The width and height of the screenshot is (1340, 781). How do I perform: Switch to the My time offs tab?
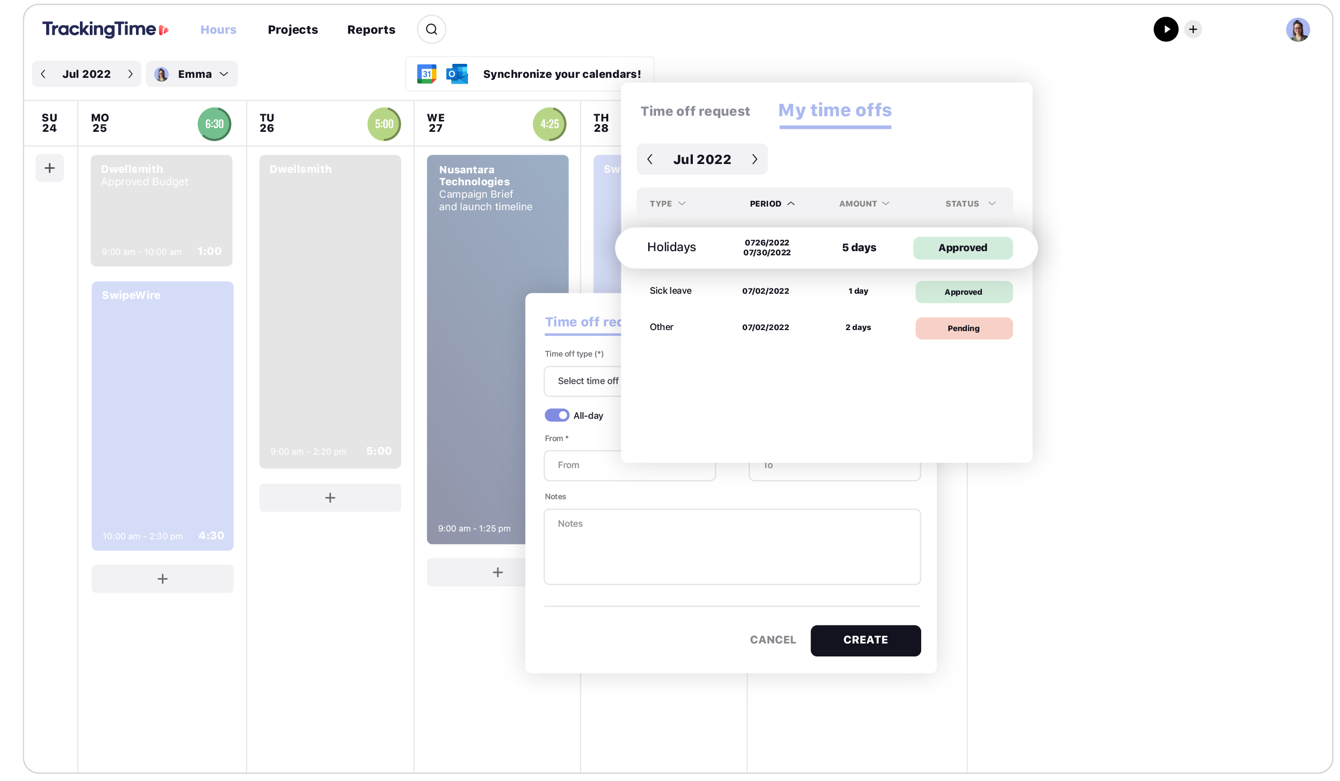(x=834, y=109)
